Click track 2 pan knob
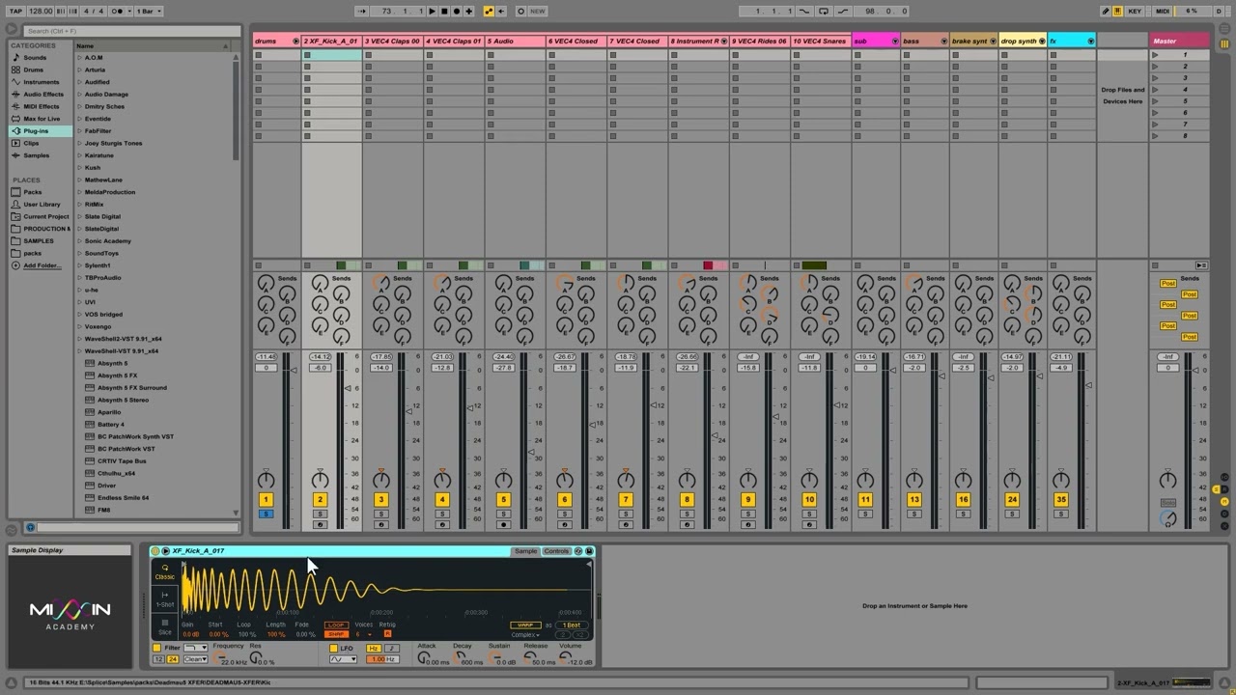 pyautogui.click(x=320, y=480)
